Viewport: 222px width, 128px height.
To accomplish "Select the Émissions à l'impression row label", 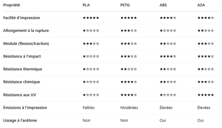I will tap(25, 108).
